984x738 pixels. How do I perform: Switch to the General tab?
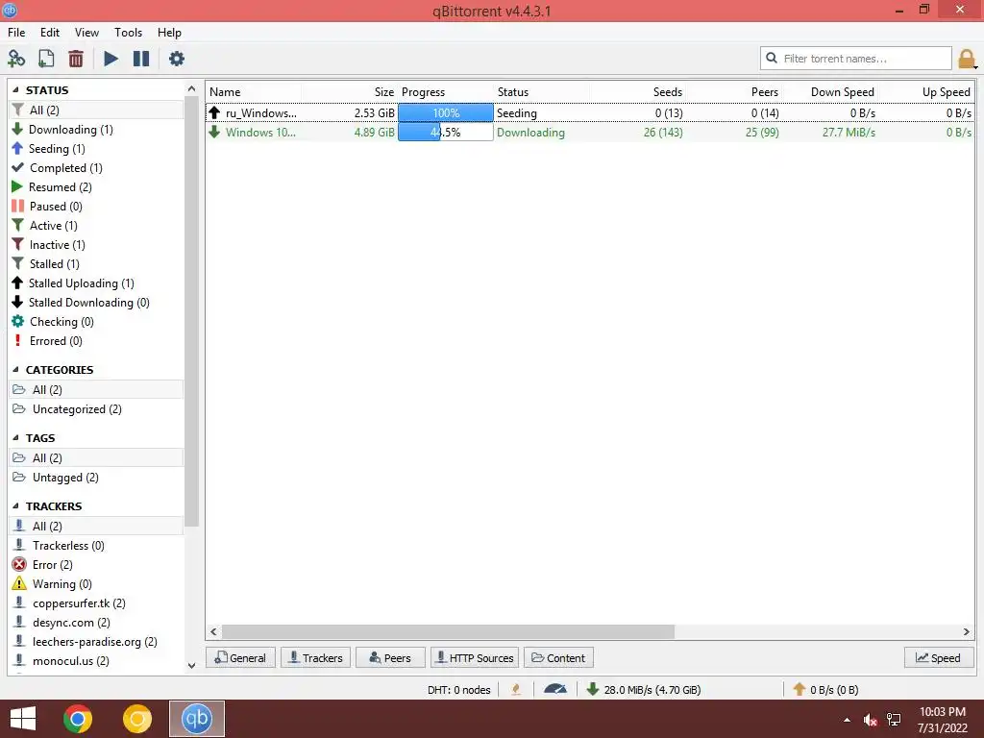click(240, 657)
